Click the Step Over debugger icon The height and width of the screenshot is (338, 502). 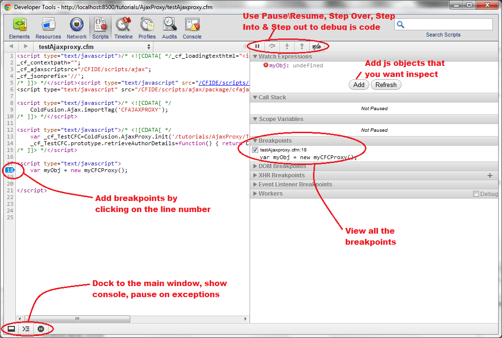click(x=272, y=47)
